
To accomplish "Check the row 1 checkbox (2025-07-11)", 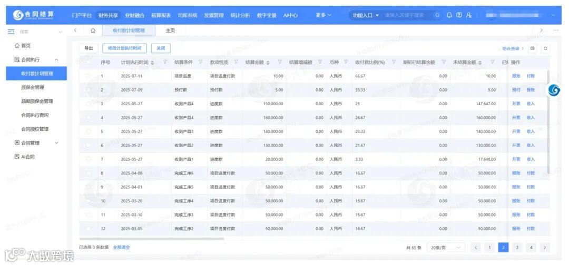I will (x=88, y=76).
